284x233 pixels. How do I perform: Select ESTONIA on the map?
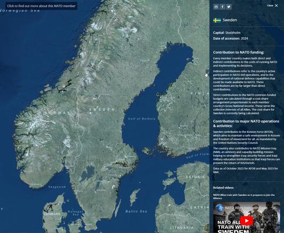195,177
